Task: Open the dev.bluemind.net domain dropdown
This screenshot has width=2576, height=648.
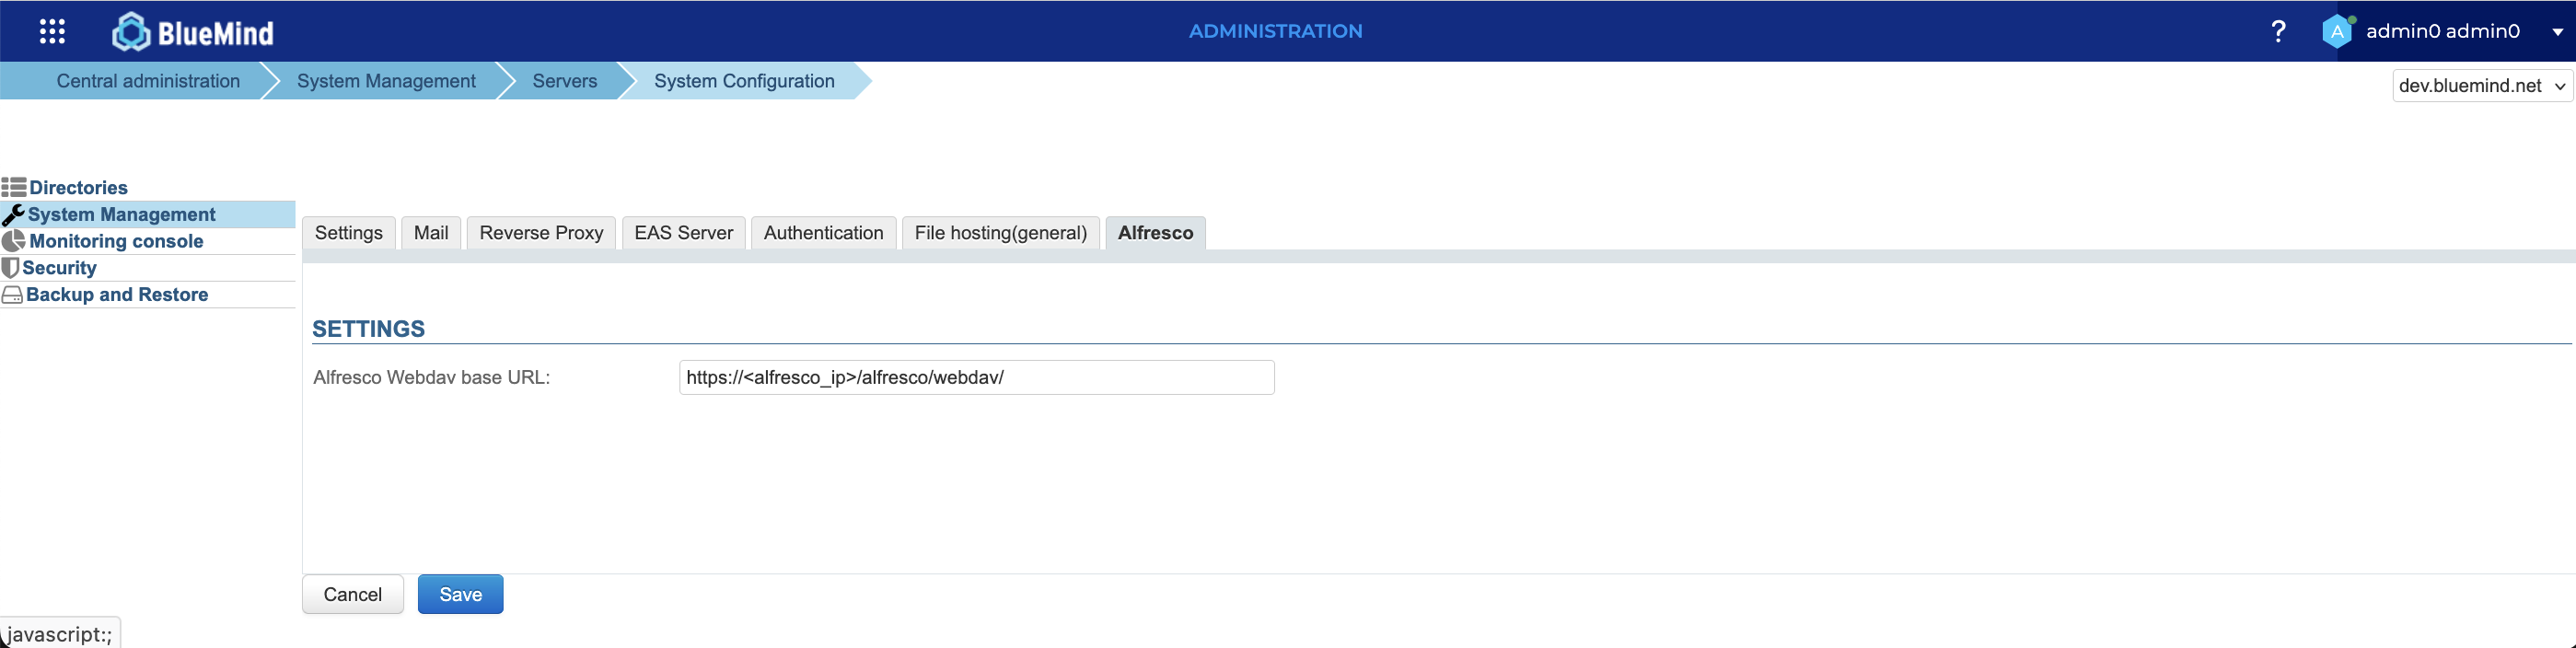Action: [x=2481, y=86]
